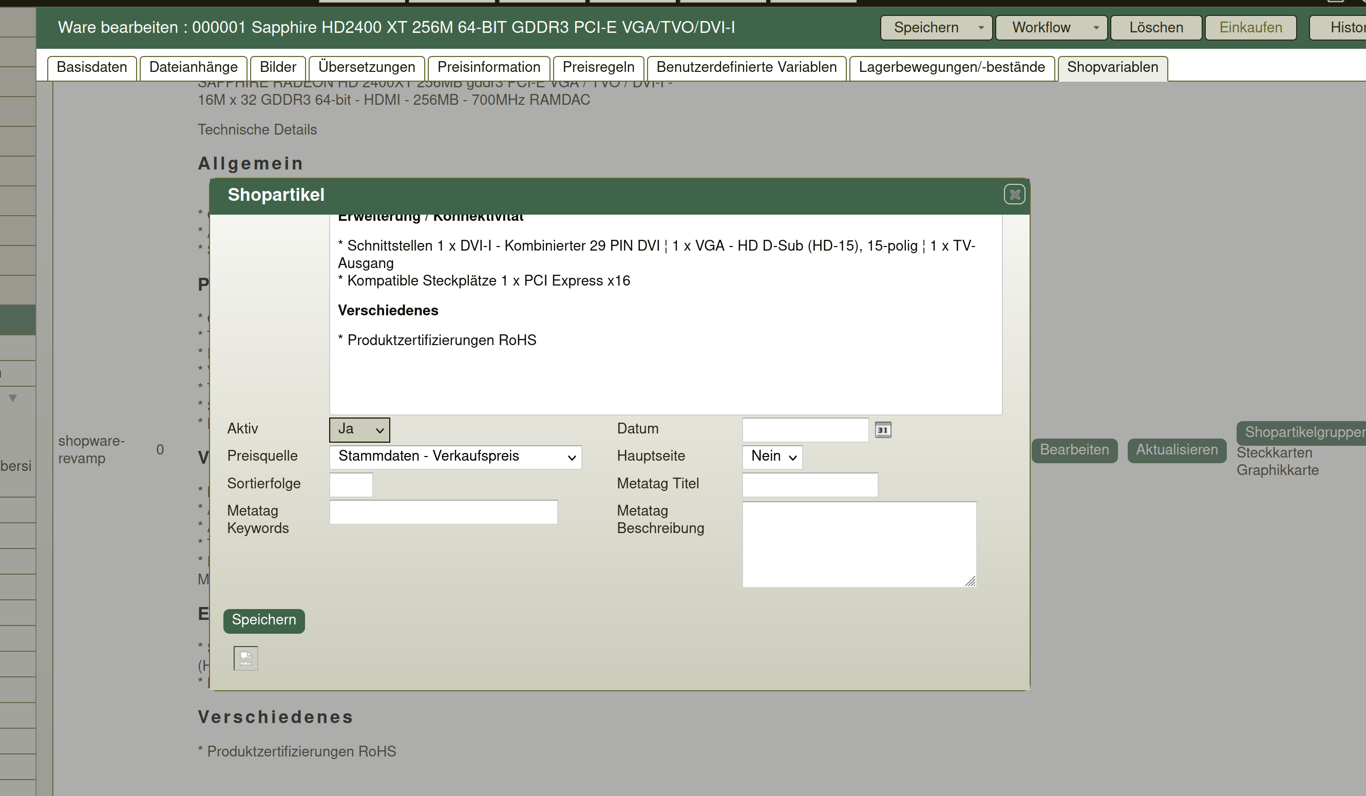
Task: Select the Preisregeln tab
Action: click(598, 68)
